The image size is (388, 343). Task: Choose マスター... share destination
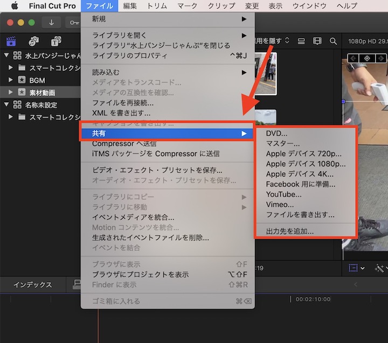pyautogui.click(x=306, y=144)
